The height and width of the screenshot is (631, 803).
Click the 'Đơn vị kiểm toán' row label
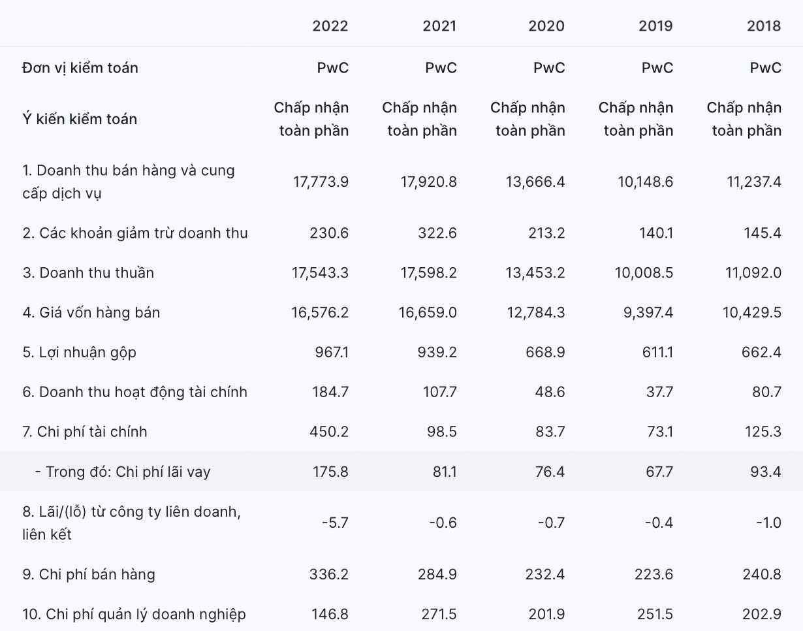coord(80,68)
